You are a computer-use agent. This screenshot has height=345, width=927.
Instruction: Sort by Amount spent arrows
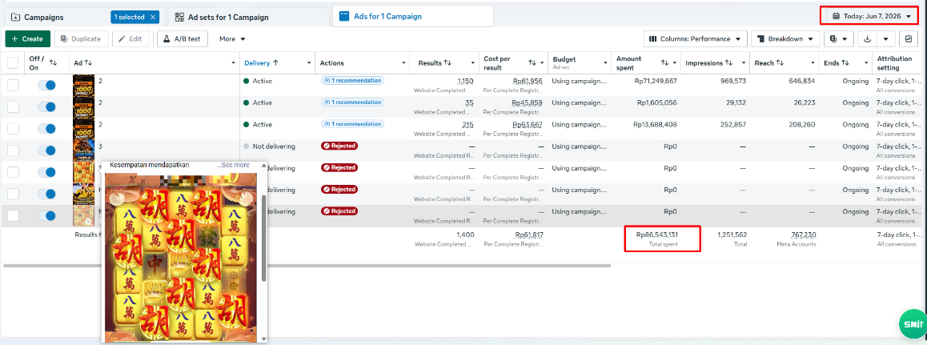click(x=664, y=62)
